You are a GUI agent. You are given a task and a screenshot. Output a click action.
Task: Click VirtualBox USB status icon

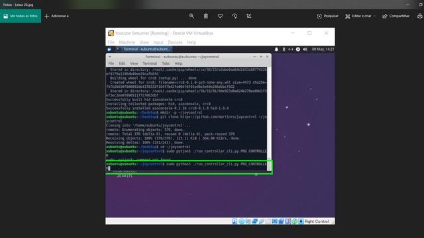(x=261, y=221)
